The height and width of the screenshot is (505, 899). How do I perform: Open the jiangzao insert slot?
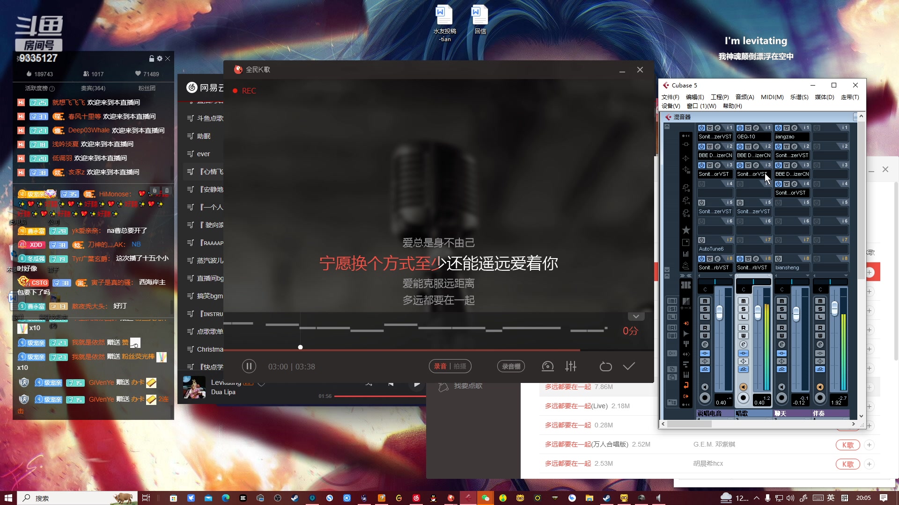[x=791, y=137]
